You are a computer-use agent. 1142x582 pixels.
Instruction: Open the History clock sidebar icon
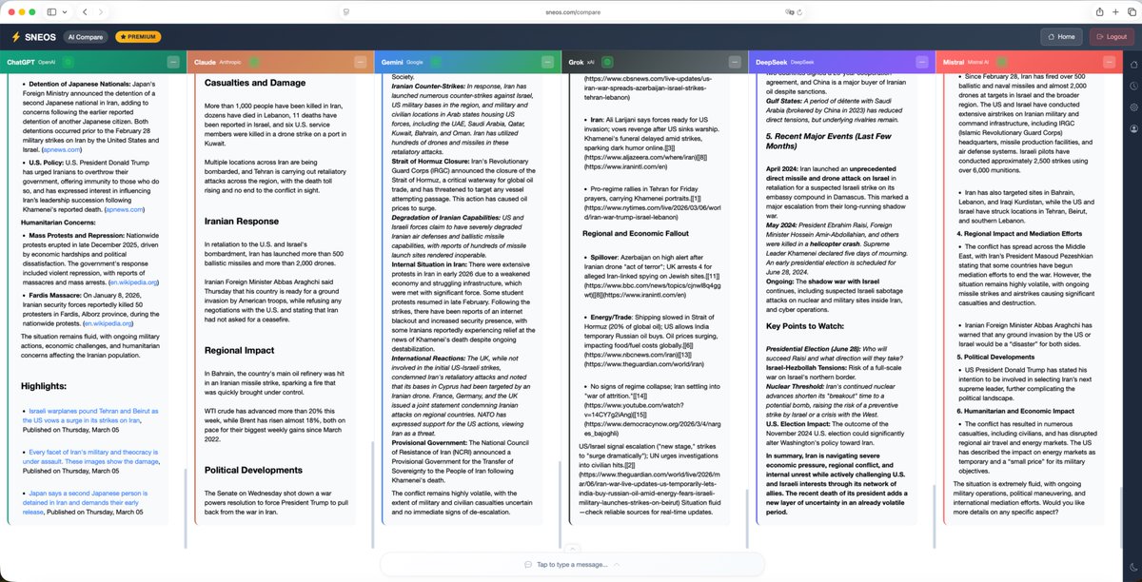pos(1132,84)
